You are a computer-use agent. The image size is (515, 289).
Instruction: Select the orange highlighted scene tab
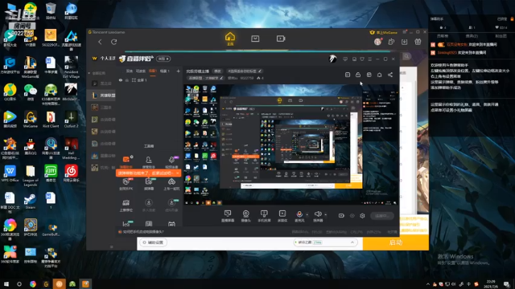click(x=153, y=71)
